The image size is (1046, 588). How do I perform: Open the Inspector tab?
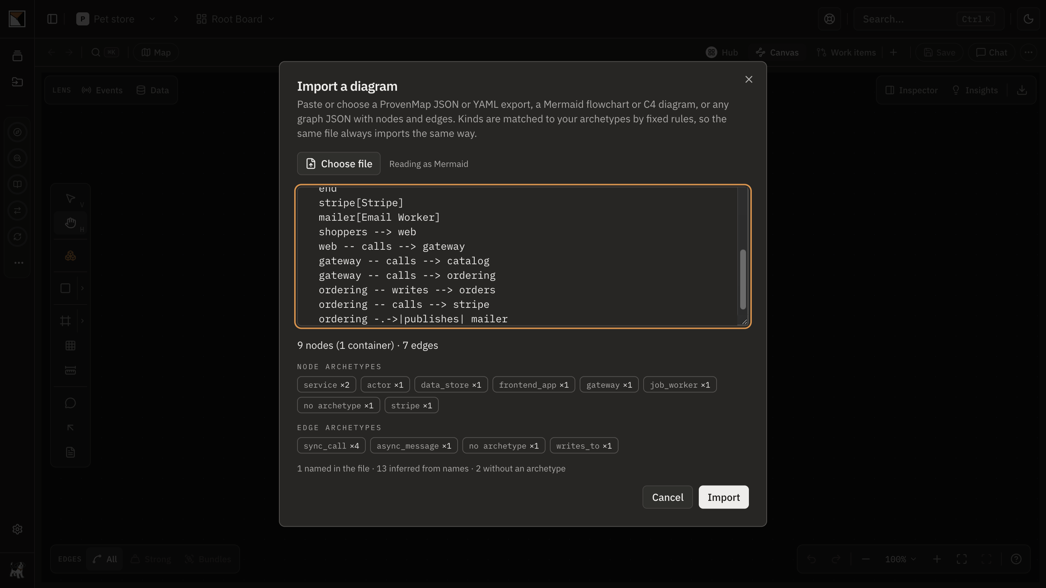pyautogui.click(x=912, y=90)
